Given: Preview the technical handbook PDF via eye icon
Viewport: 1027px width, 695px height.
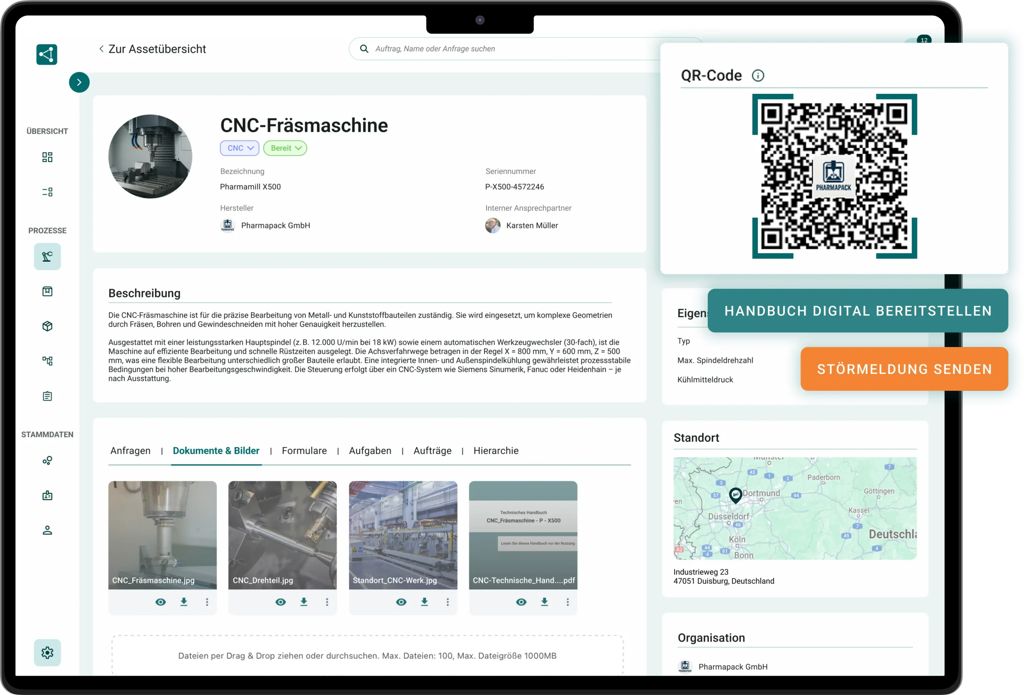Looking at the screenshot, I should 522,602.
